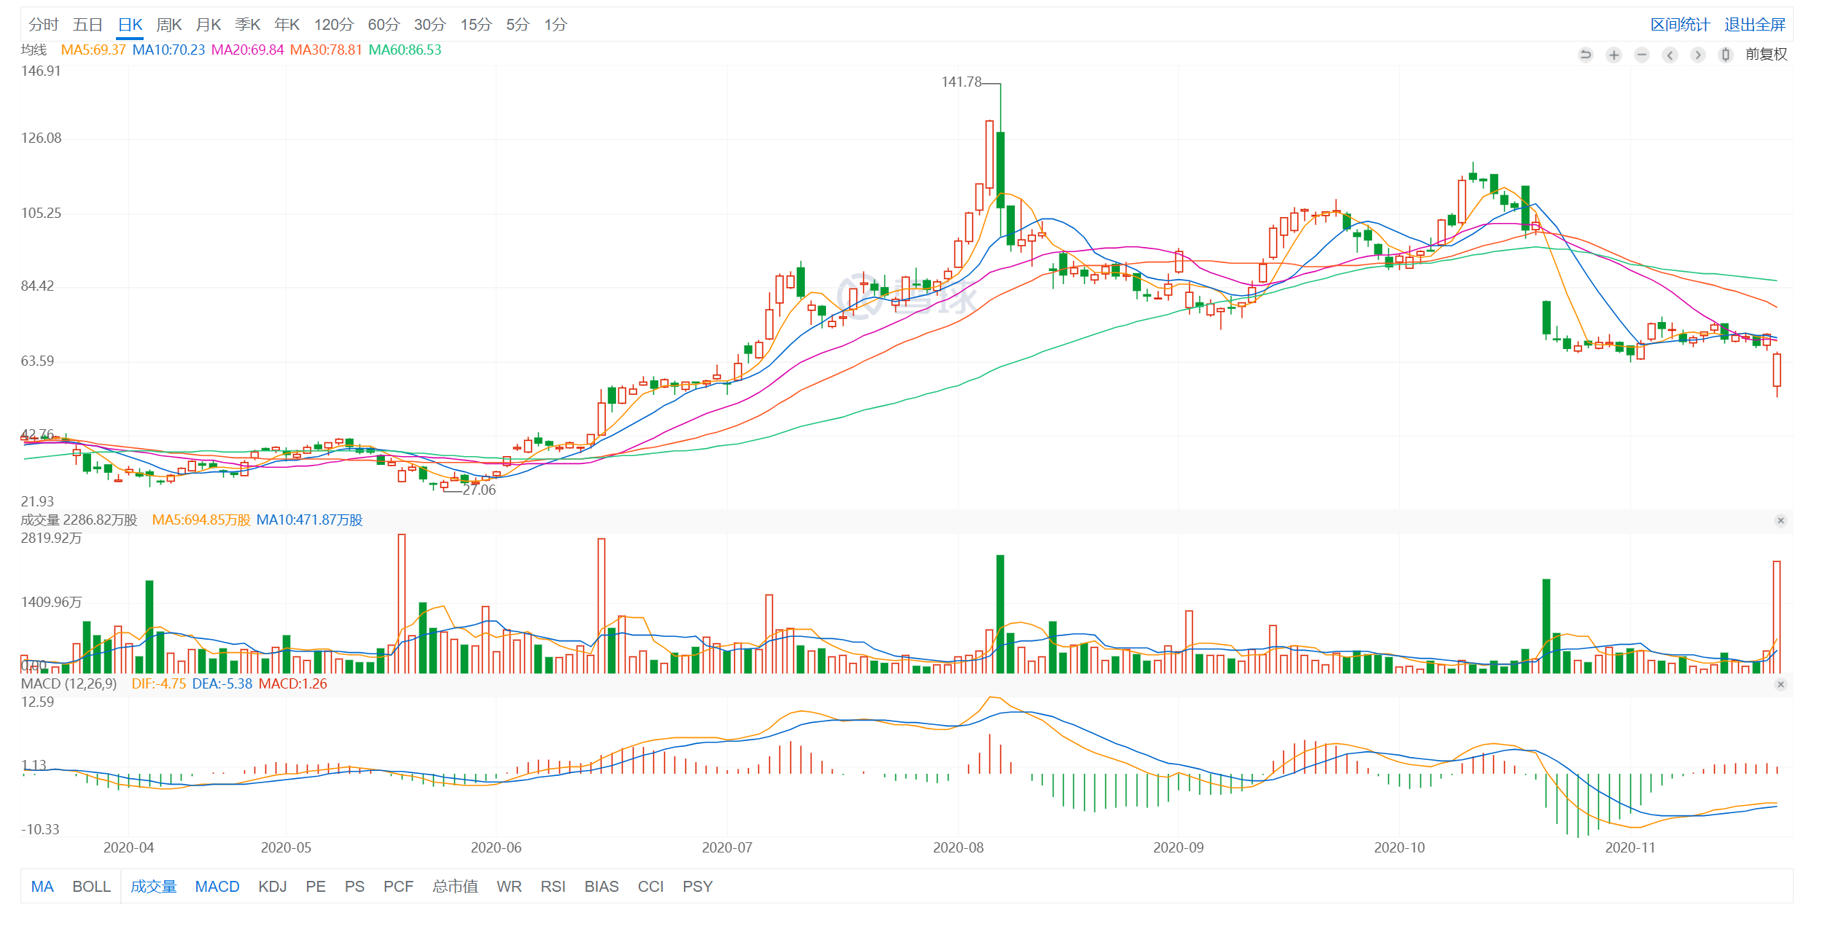Click the 141.78 peak candlestick

click(x=1000, y=168)
